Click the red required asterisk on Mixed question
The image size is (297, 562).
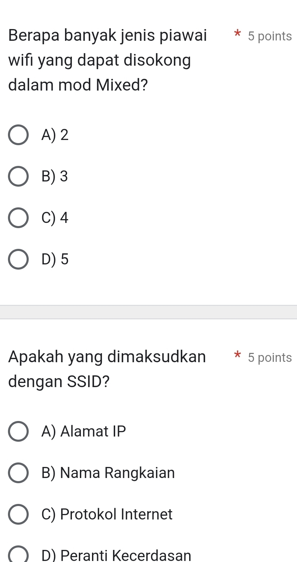pos(237,35)
